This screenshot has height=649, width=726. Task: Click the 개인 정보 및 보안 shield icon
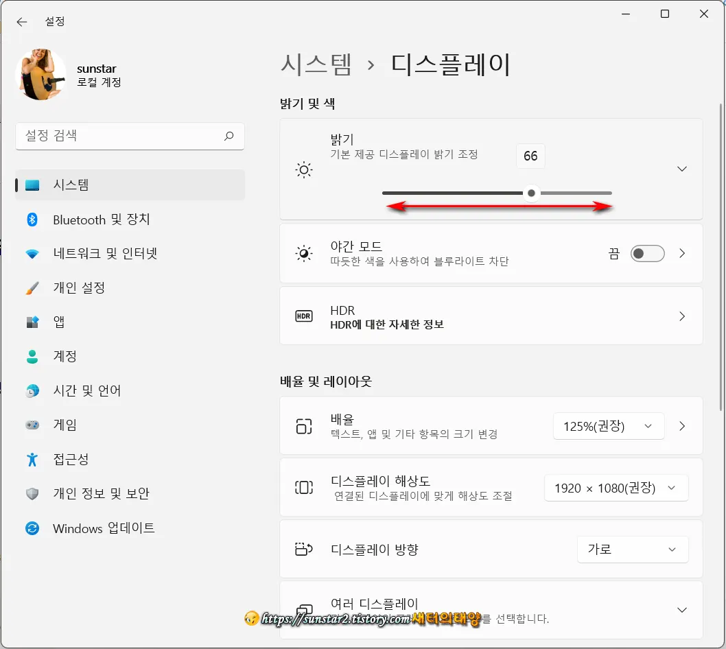32,493
